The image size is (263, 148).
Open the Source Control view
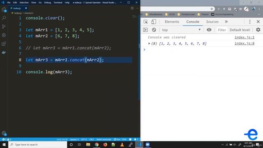(4, 26)
